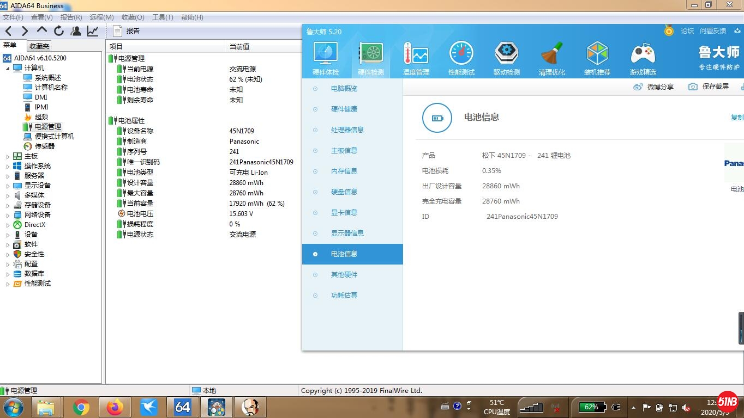Select 传感器 in the tree

44,146
